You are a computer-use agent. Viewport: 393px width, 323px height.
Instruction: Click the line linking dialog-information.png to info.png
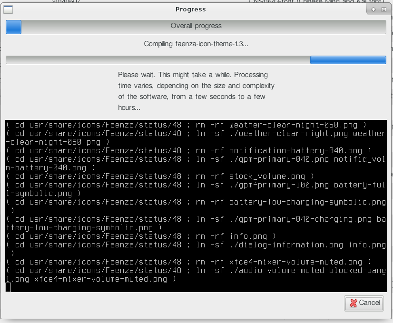[x=196, y=249]
